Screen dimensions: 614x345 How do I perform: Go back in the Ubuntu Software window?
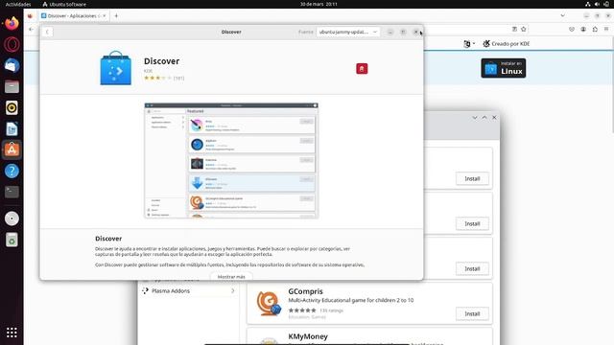point(47,32)
